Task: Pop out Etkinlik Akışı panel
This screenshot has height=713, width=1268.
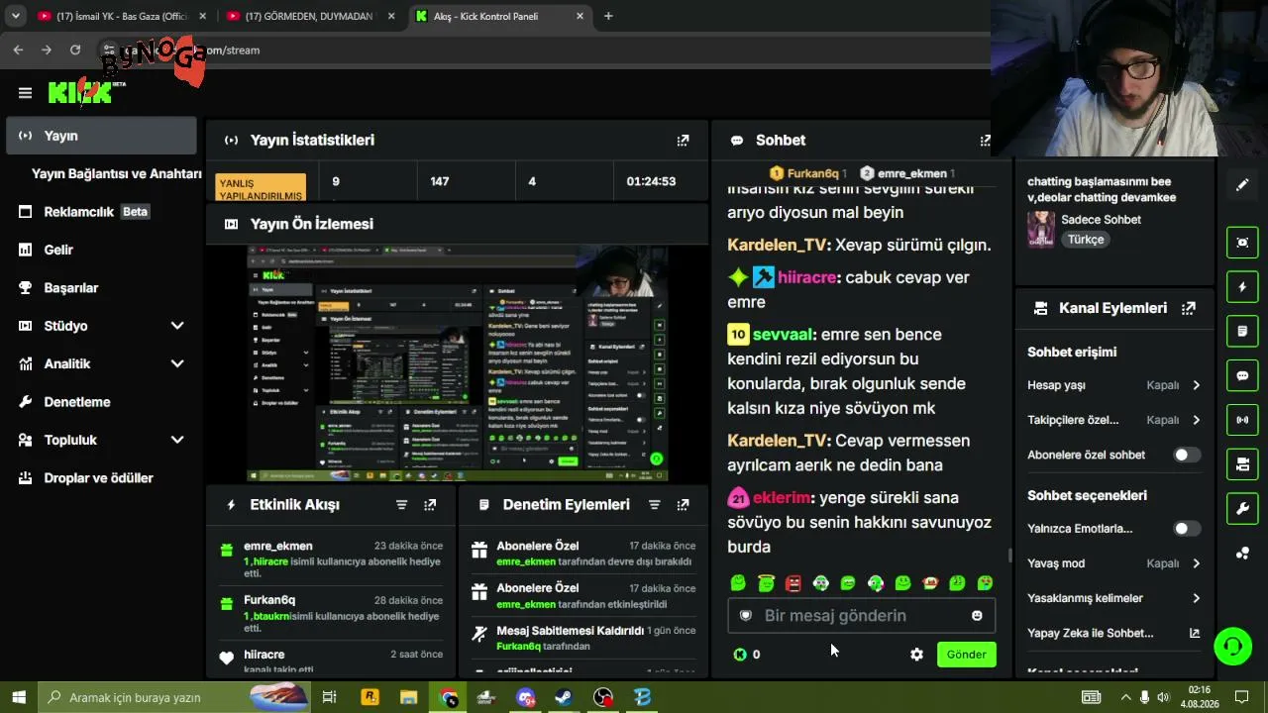Action: pyautogui.click(x=430, y=505)
